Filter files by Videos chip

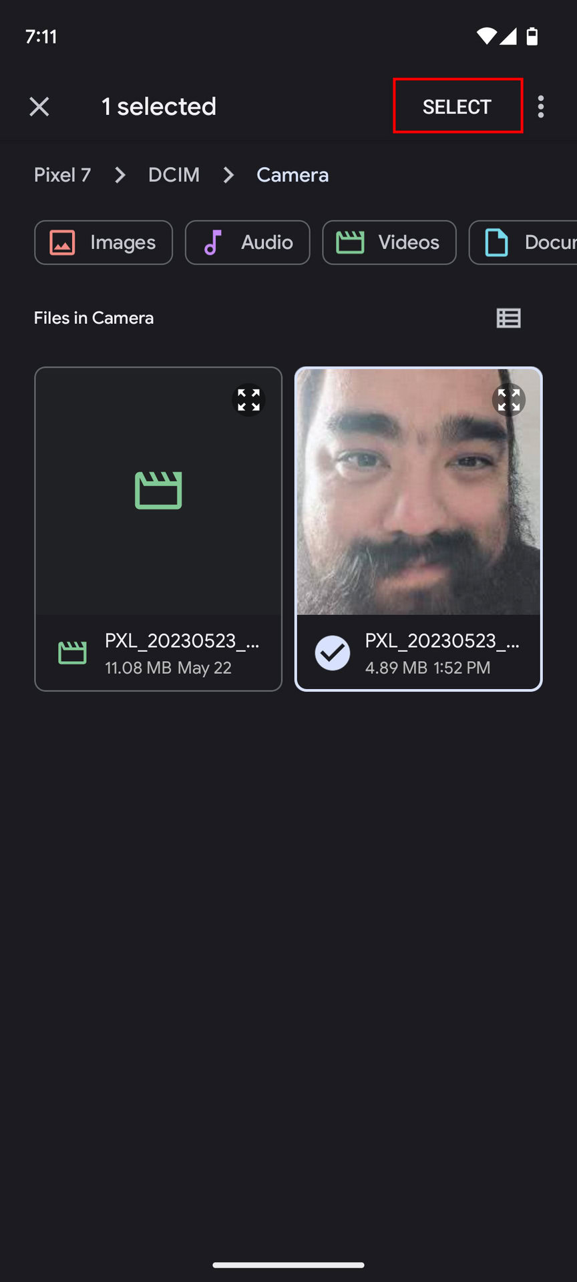(389, 242)
